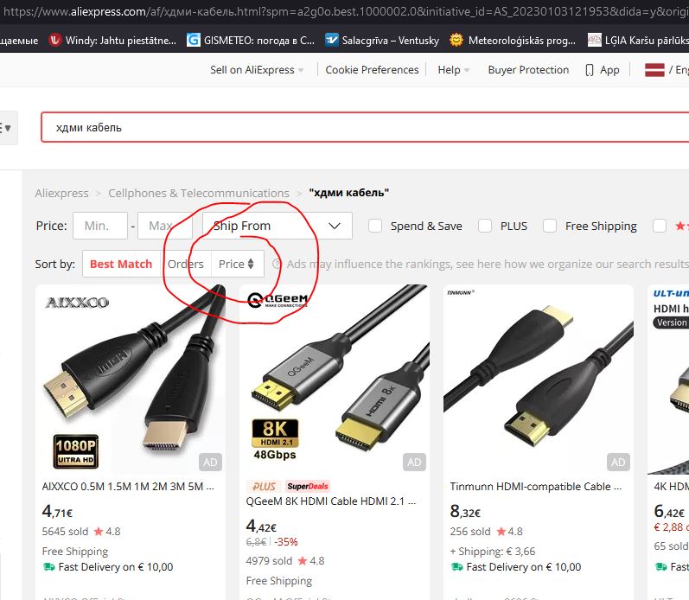The height and width of the screenshot is (600, 689).
Task: Open the GISMETEO bookmark
Action: (251, 41)
